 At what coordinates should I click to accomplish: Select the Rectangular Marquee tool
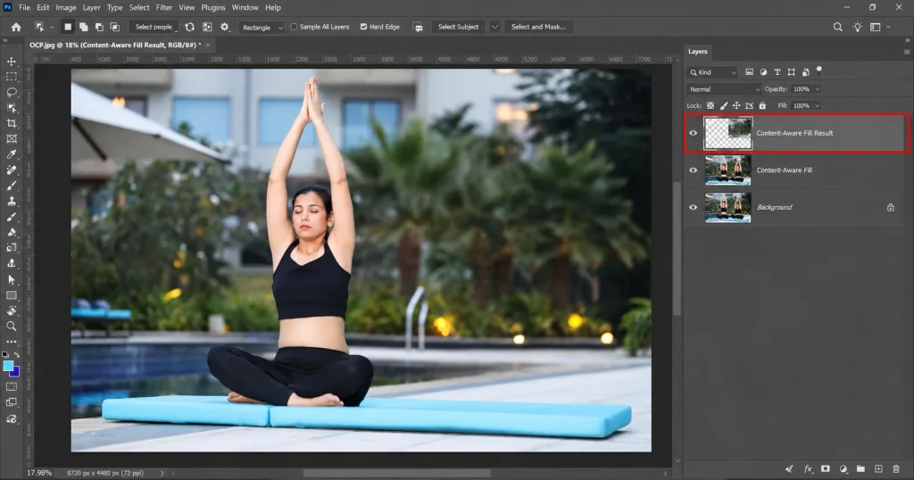11,77
